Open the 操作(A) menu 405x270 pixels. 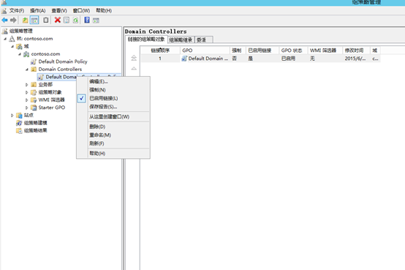[38, 10]
